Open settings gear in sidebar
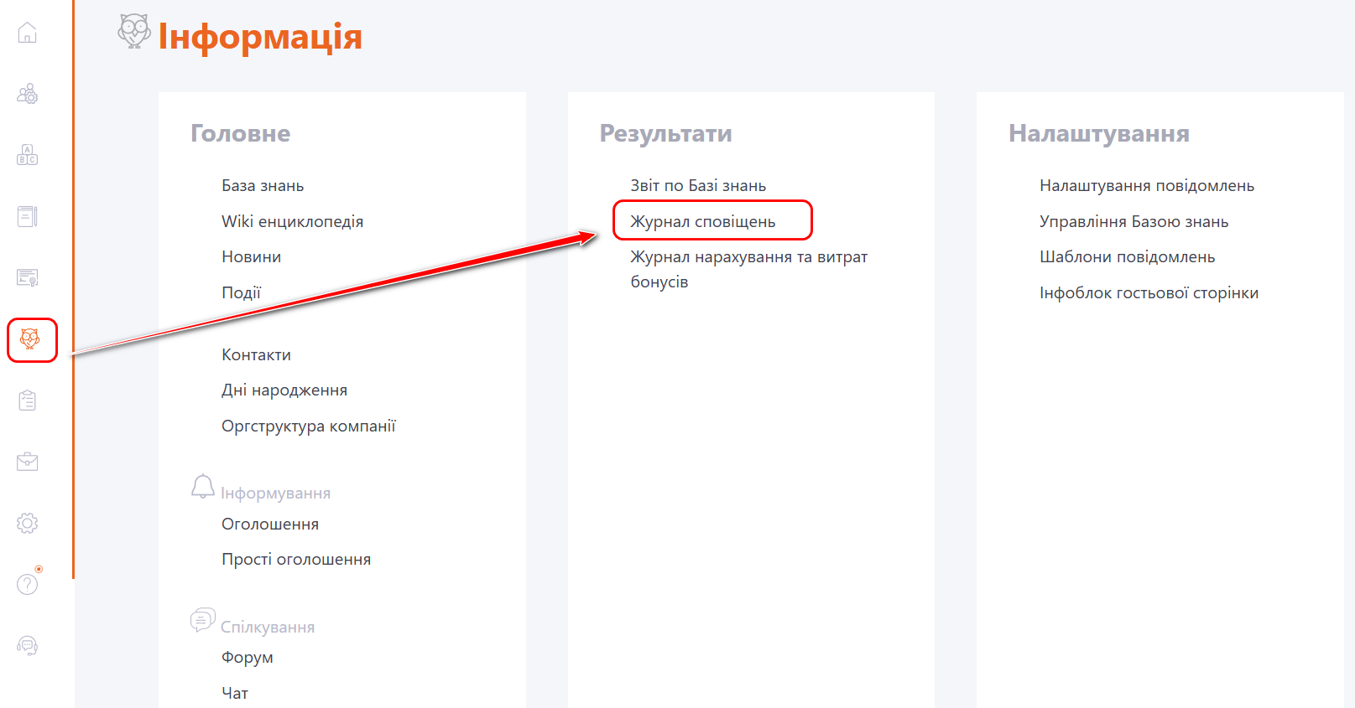Screen dimensions: 1355x708 pyautogui.click(x=28, y=523)
